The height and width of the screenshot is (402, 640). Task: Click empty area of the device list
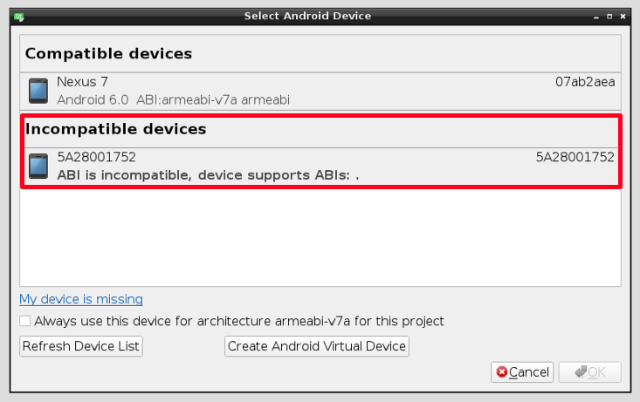click(x=320, y=236)
